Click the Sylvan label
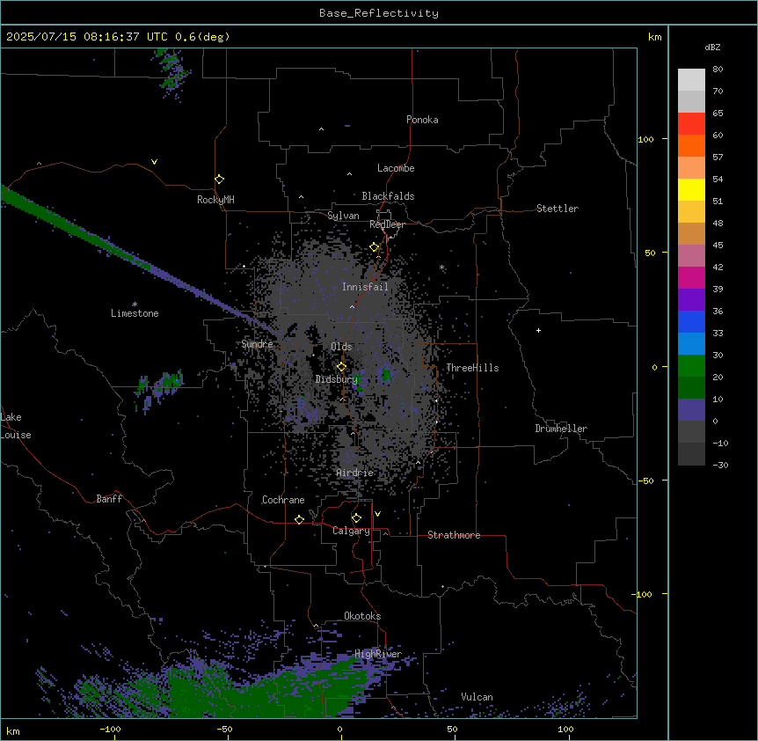The height and width of the screenshot is (741, 758). click(x=343, y=216)
